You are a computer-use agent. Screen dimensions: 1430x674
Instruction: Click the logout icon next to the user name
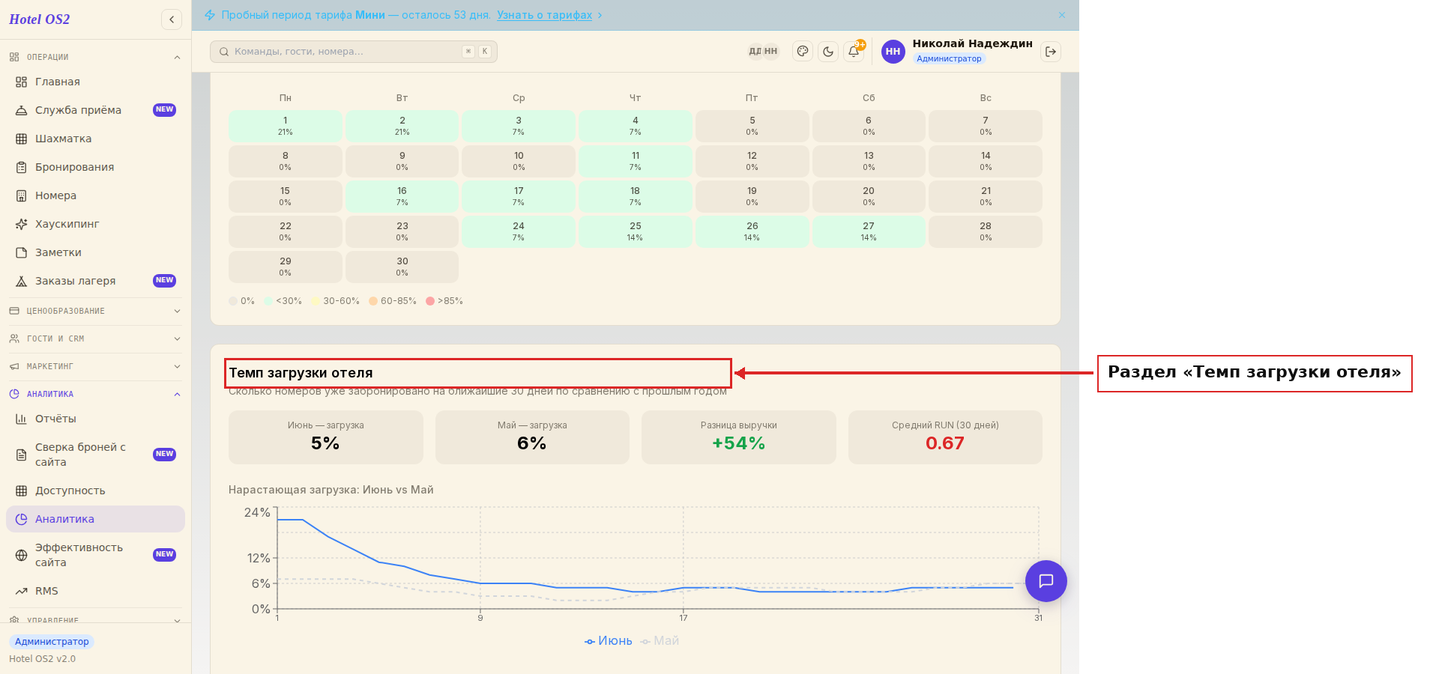(x=1051, y=52)
